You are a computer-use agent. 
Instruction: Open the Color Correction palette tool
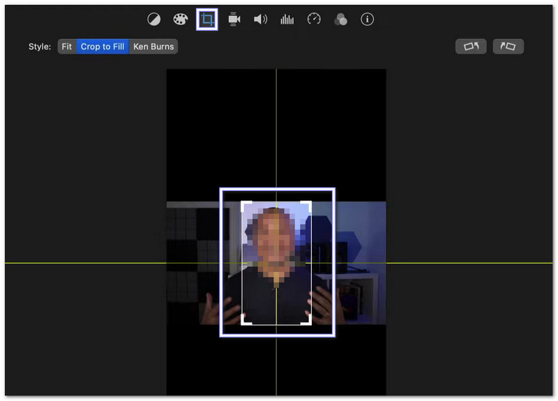180,20
